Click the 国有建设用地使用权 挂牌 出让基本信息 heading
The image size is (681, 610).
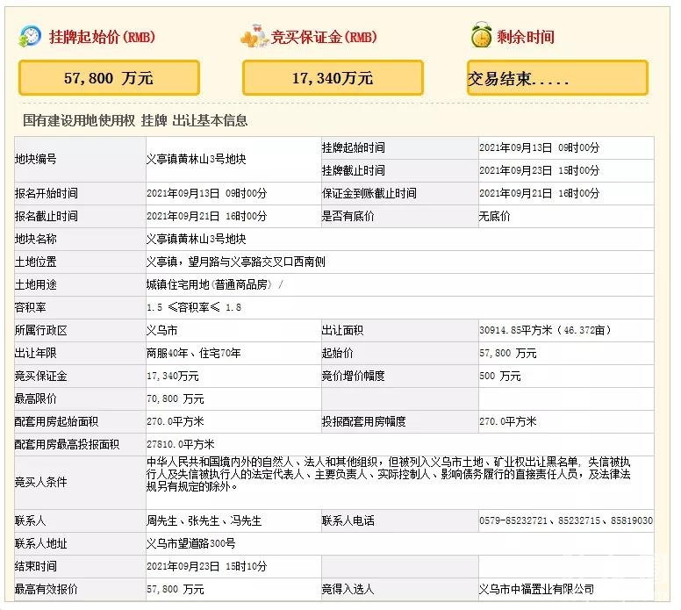click(135, 121)
